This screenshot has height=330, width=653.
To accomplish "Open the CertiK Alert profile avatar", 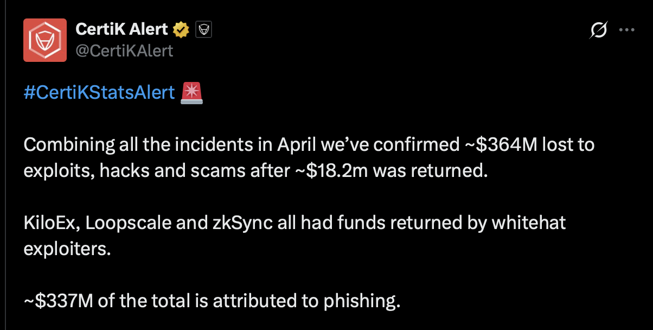I will tap(45, 40).
